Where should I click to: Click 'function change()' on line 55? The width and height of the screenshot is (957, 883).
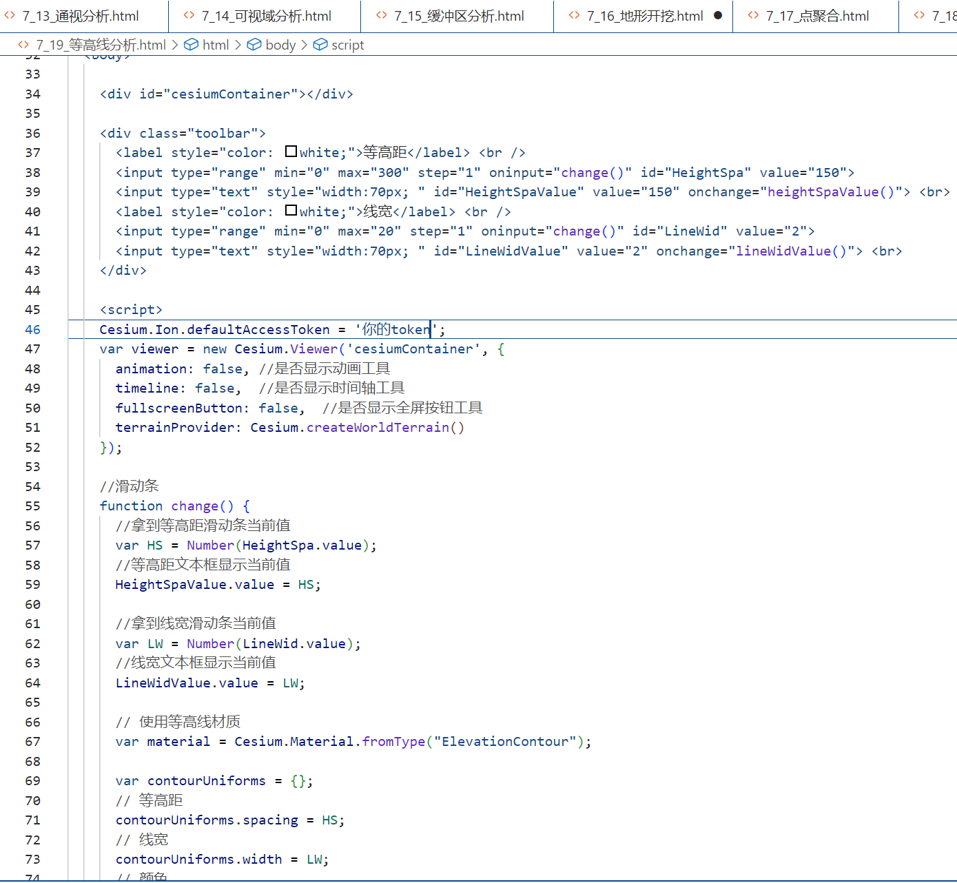(x=167, y=506)
